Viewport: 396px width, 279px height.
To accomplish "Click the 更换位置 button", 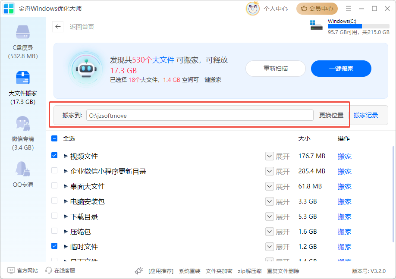I will 331,116.
